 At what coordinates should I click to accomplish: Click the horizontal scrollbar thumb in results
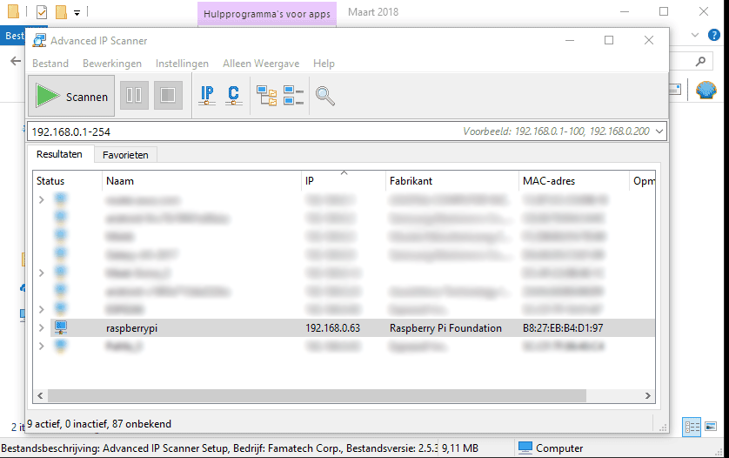(317, 395)
